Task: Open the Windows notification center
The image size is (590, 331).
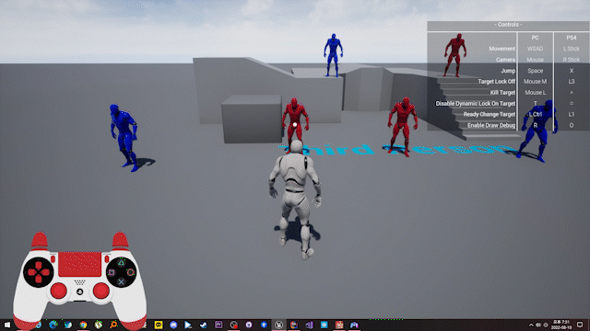Action: tap(580, 325)
